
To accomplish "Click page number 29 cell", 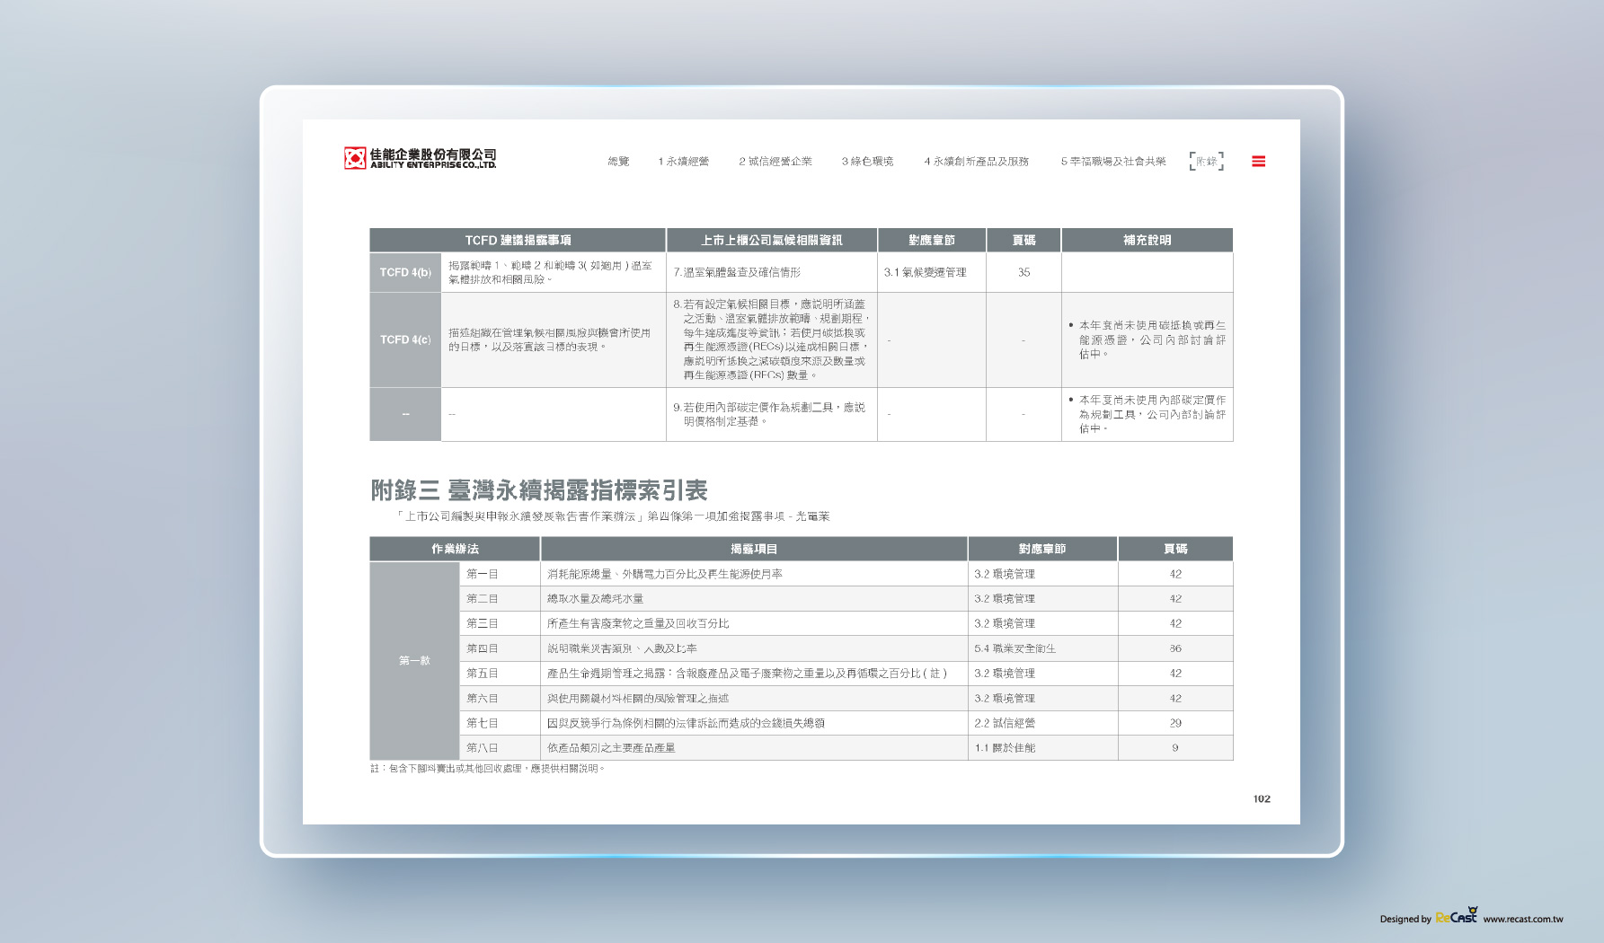I will coord(1175,723).
